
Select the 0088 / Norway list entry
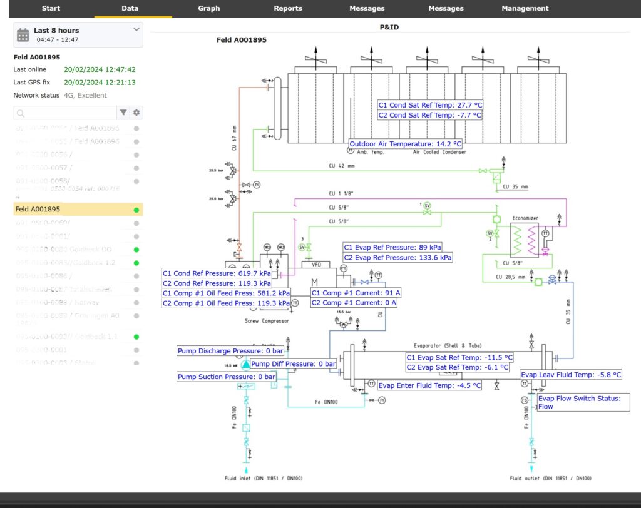point(78,302)
